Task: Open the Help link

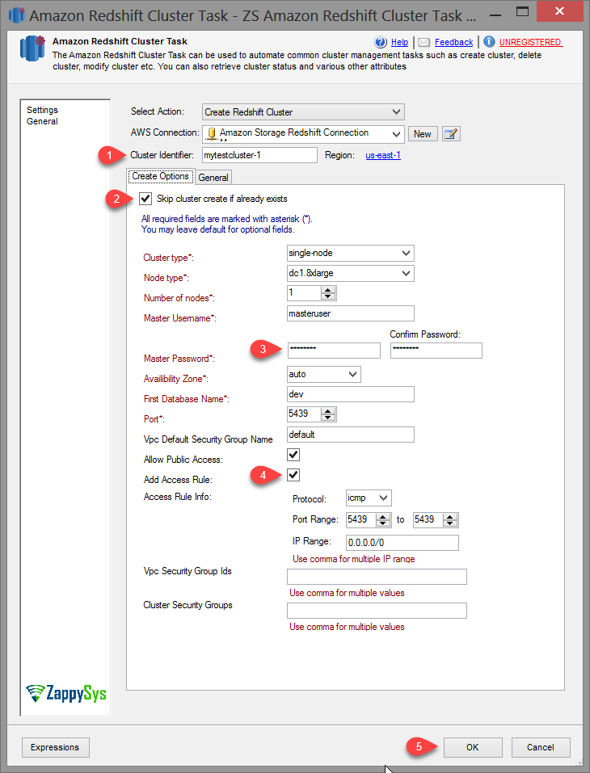Action: [399, 42]
